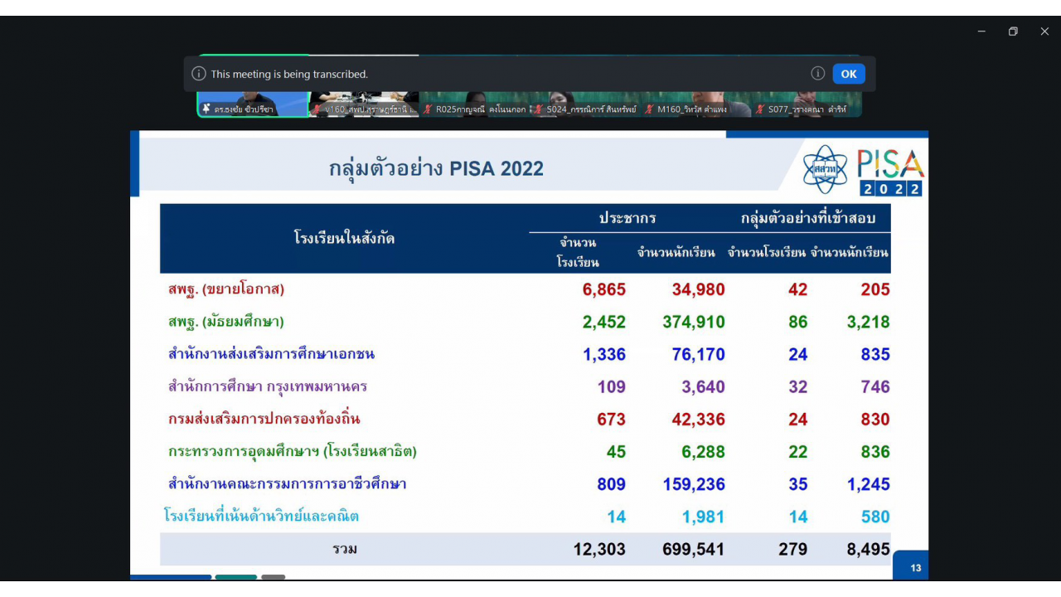
Task: Click the muted mic icon on M160 participant
Action: [x=649, y=109]
